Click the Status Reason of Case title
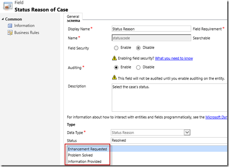Screen dimensions: 229x167 [41, 9]
